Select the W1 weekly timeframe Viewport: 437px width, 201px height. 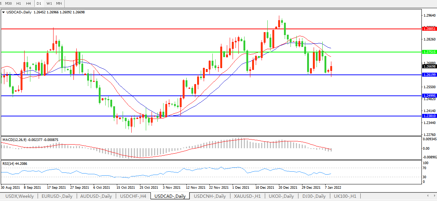[49, 4]
